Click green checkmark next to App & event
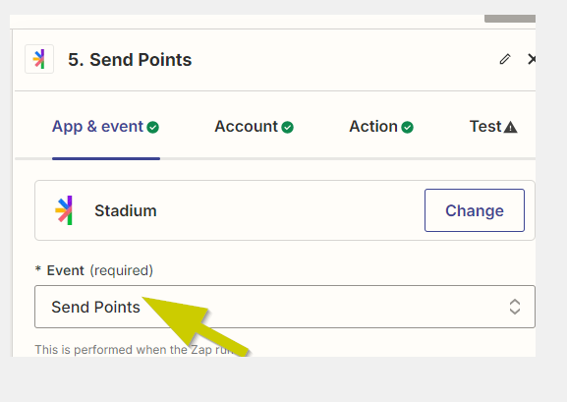The width and height of the screenshot is (567, 402). [x=152, y=127]
